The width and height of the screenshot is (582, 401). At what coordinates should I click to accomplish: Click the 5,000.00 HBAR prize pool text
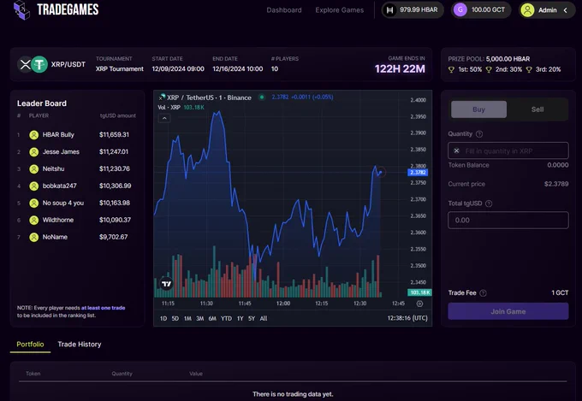tap(508, 59)
